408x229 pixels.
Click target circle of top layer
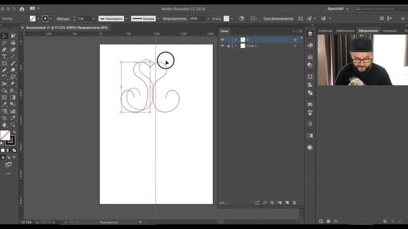(295, 39)
